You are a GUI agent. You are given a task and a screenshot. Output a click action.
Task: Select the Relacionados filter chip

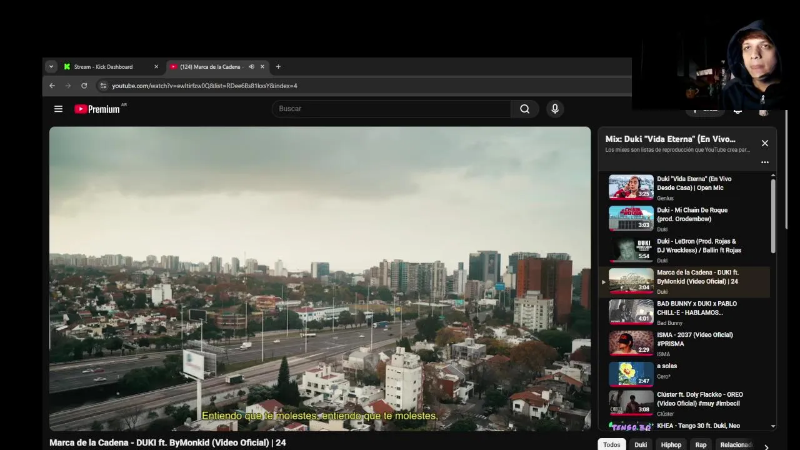736,445
